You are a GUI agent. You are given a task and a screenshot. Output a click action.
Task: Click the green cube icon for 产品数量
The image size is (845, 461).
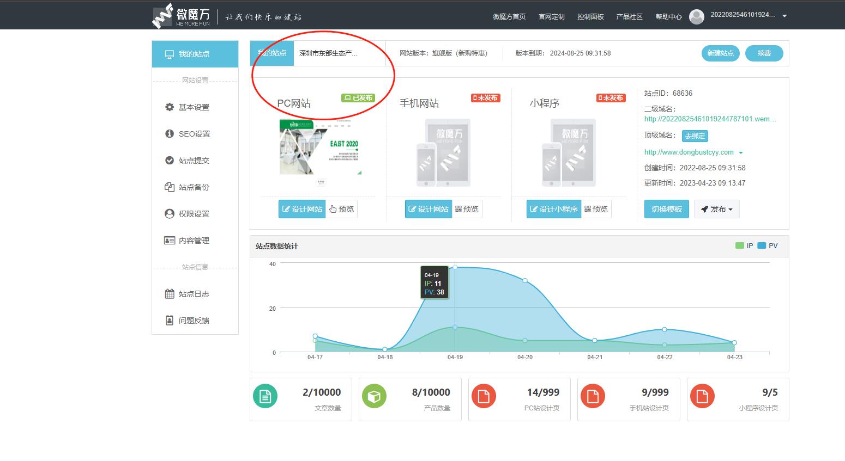click(374, 396)
